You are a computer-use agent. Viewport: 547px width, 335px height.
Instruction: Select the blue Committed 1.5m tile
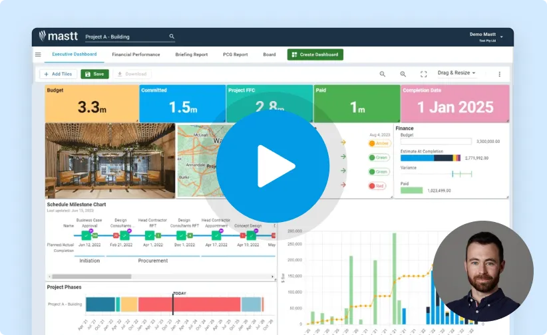tap(182, 104)
